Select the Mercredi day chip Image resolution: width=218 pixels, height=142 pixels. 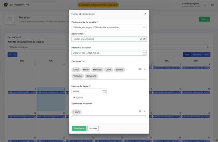click(97, 70)
